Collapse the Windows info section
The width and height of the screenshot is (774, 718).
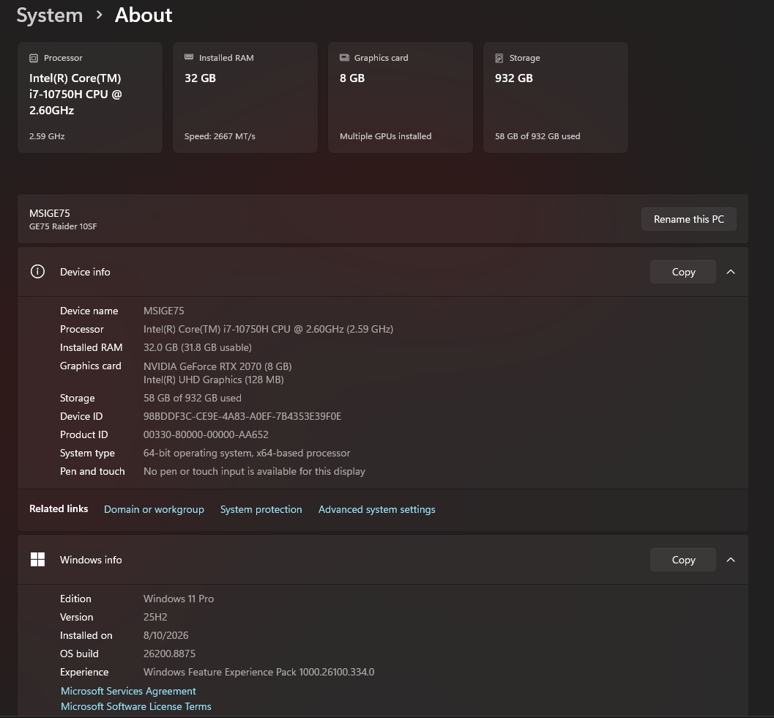coord(731,560)
